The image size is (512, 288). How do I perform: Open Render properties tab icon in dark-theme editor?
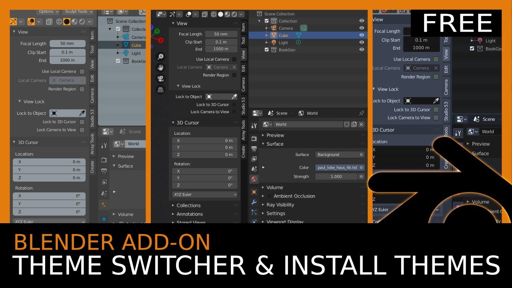click(254, 138)
